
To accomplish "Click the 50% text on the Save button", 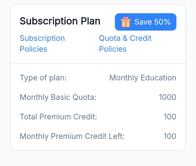I will click(162, 22).
